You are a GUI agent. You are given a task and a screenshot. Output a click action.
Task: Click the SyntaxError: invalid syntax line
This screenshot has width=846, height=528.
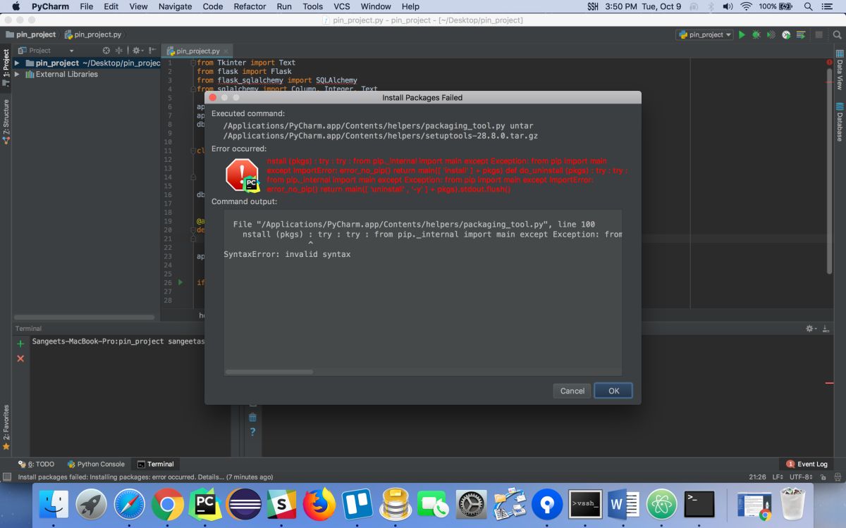pyautogui.click(x=287, y=254)
